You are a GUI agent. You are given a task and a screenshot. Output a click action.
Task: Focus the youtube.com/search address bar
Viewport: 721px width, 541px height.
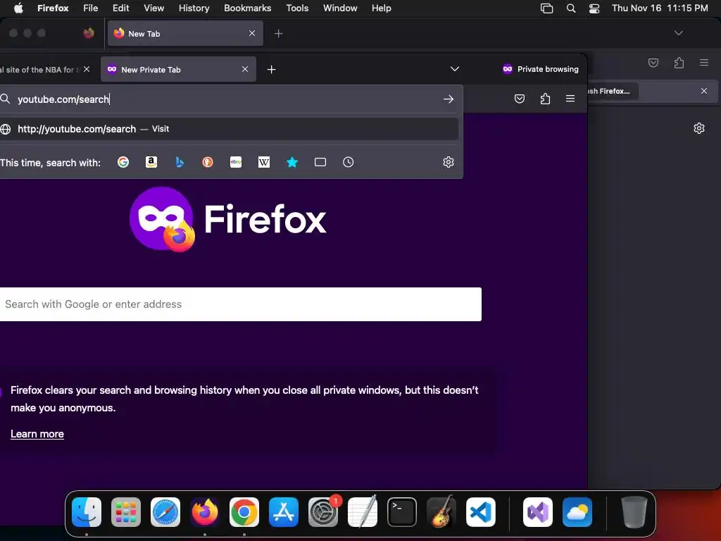coord(227,99)
